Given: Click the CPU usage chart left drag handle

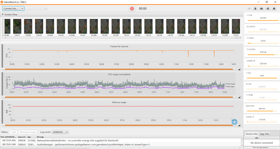Looking at the screenshot, I should [2, 84].
